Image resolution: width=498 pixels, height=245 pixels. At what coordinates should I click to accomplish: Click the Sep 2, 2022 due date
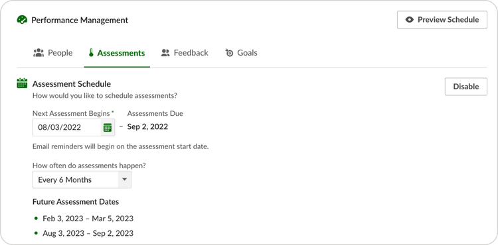pos(147,127)
